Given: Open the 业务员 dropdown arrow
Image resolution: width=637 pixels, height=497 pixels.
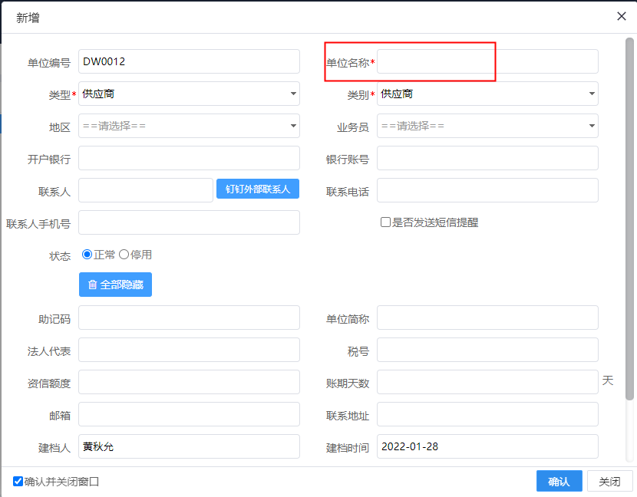Looking at the screenshot, I should [x=591, y=126].
